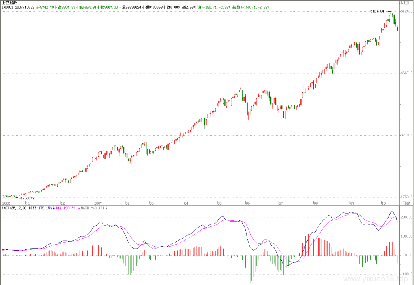Click the 3210.3 price axis label

pyautogui.click(x=407, y=135)
